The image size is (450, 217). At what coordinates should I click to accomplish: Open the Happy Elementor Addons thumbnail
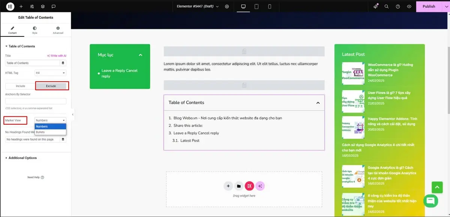tap(353, 127)
